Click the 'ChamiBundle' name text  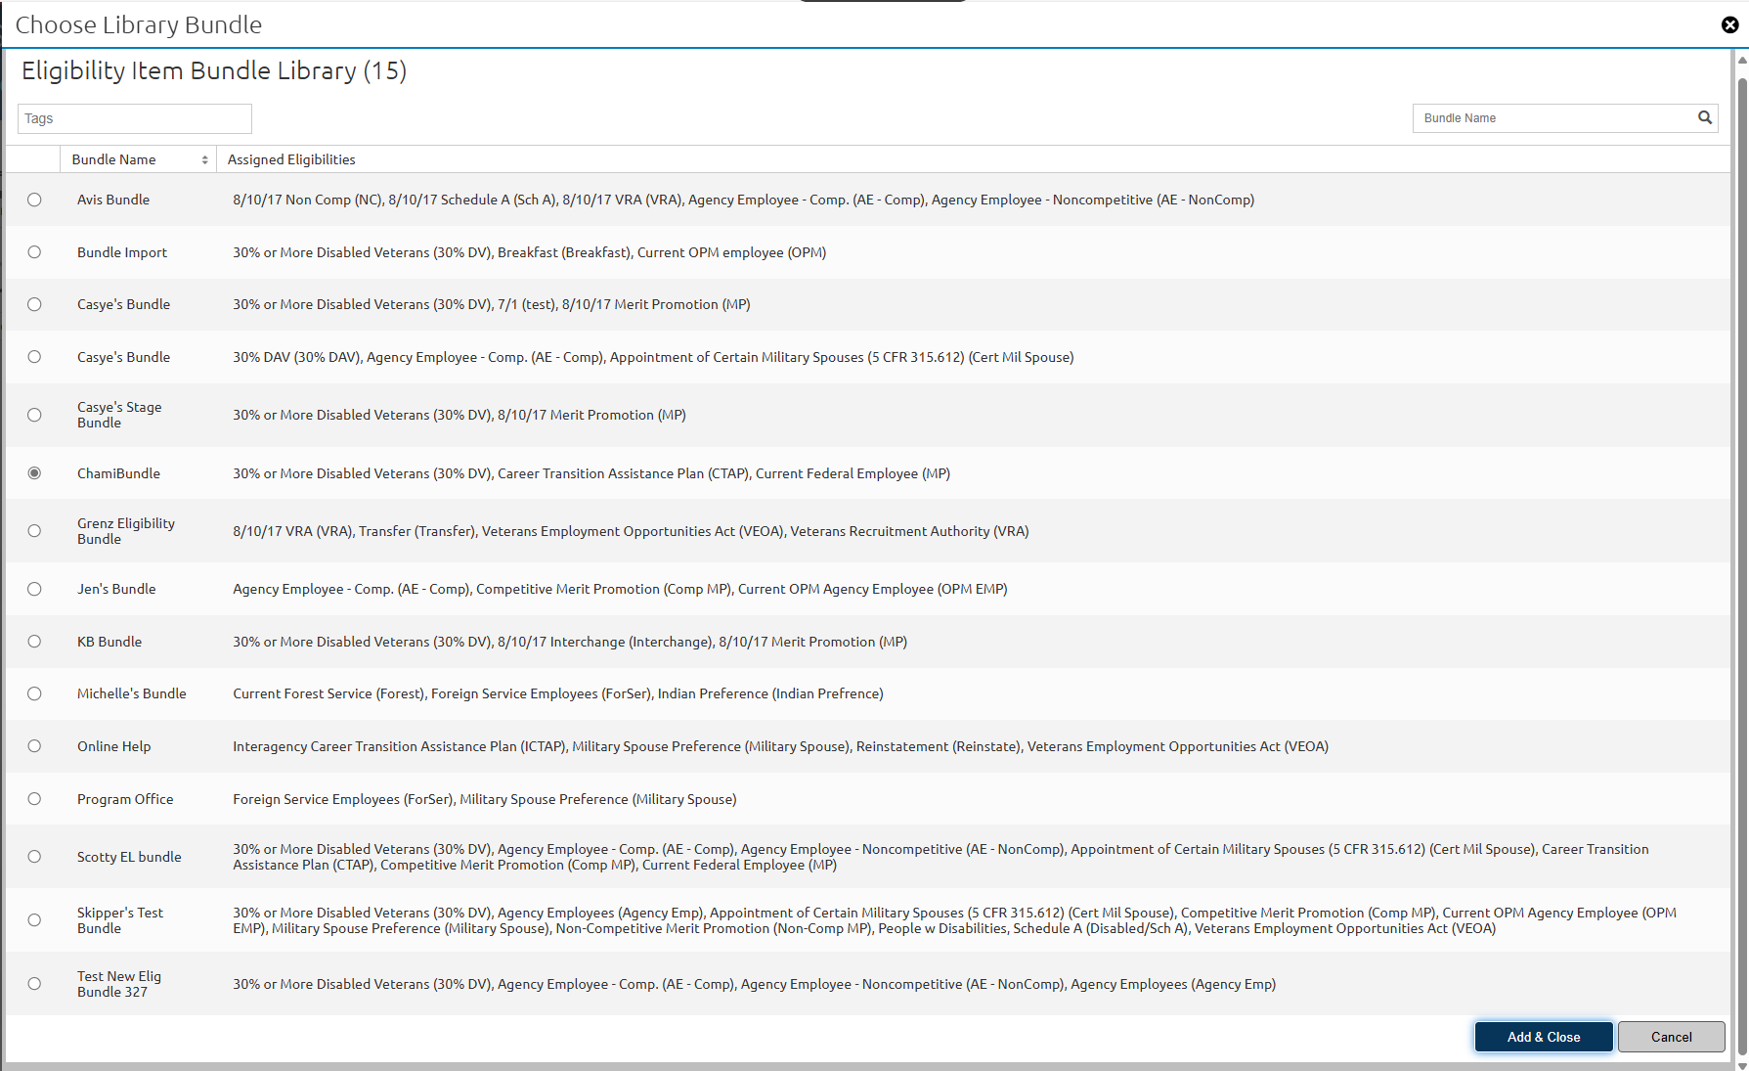pos(118,473)
